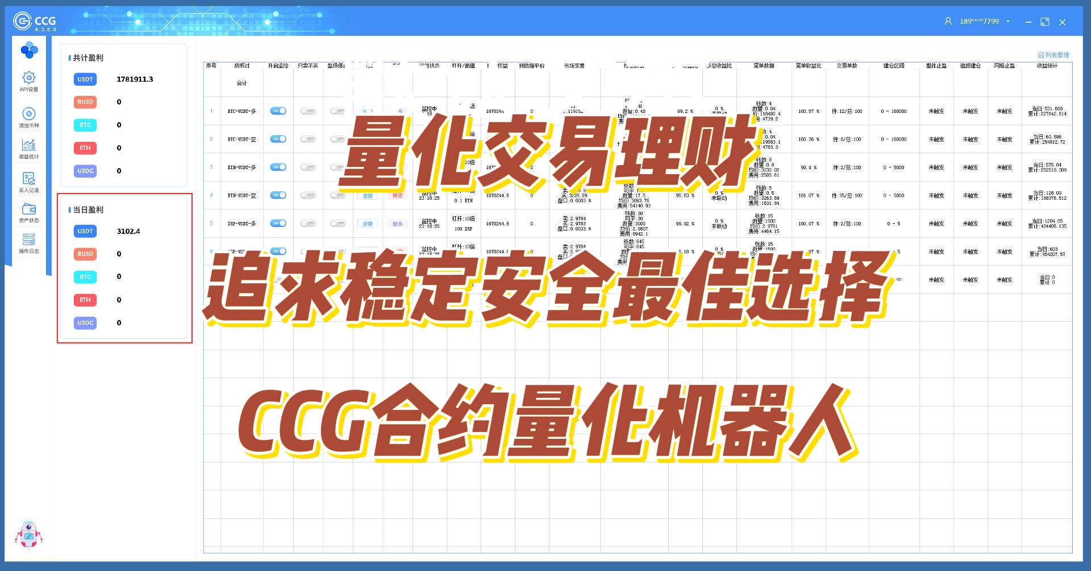
Task: Open 添加币种 in the sidebar
Action: 29,117
